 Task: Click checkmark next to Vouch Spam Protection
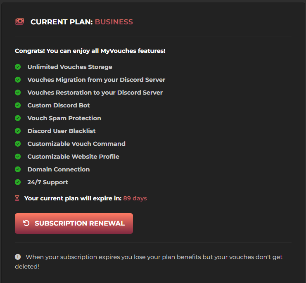click(x=18, y=118)
